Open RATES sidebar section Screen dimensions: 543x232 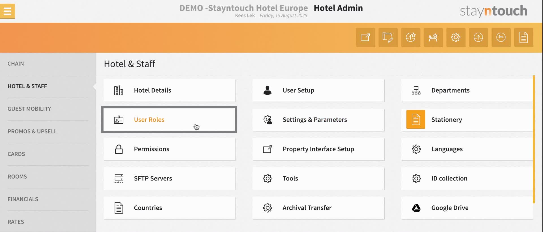[16, 222]
